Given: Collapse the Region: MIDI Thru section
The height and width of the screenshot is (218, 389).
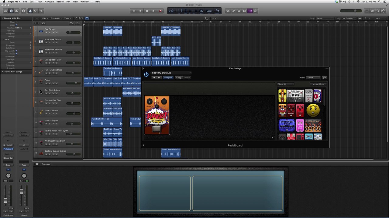Looking at the screenshot, I should coord(2,18).
